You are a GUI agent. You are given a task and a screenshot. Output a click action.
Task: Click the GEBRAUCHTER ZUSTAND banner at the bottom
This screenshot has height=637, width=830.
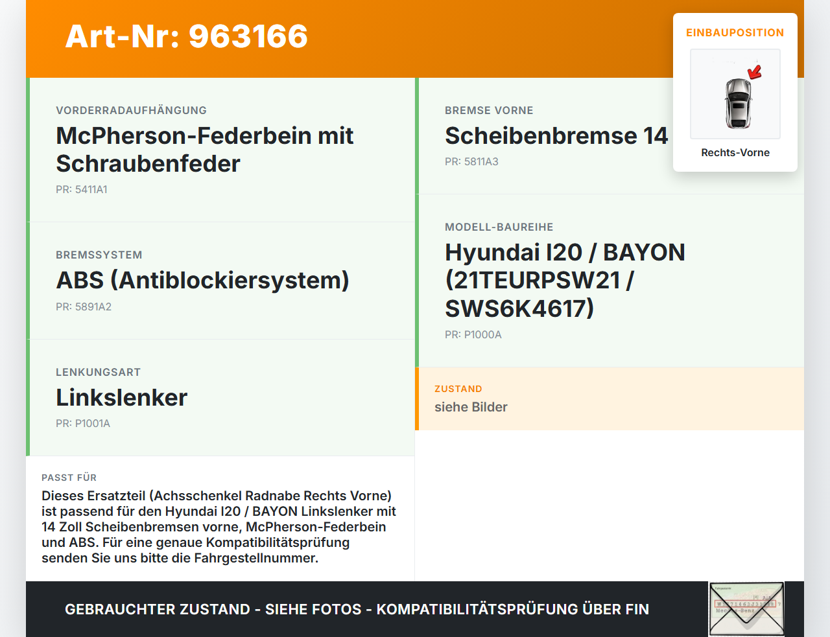click(357, 609)
